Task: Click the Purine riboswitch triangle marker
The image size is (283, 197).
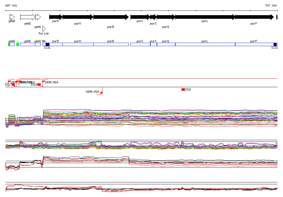Action: (x=44, y=29)
